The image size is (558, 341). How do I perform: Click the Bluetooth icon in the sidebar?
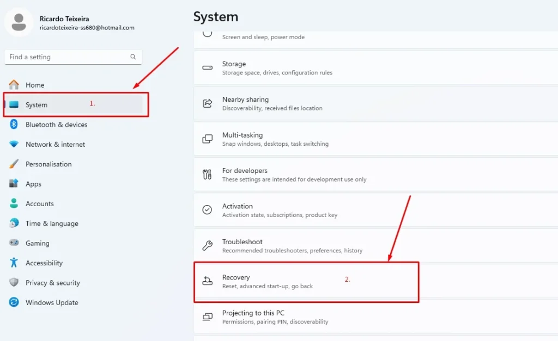(x=14, y=125)
